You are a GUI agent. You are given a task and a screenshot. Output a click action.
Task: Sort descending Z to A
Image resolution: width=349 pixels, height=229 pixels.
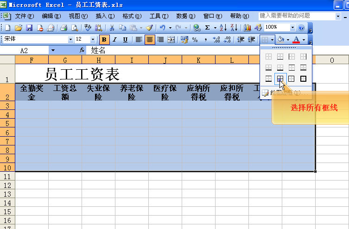(x=234, y=28)
